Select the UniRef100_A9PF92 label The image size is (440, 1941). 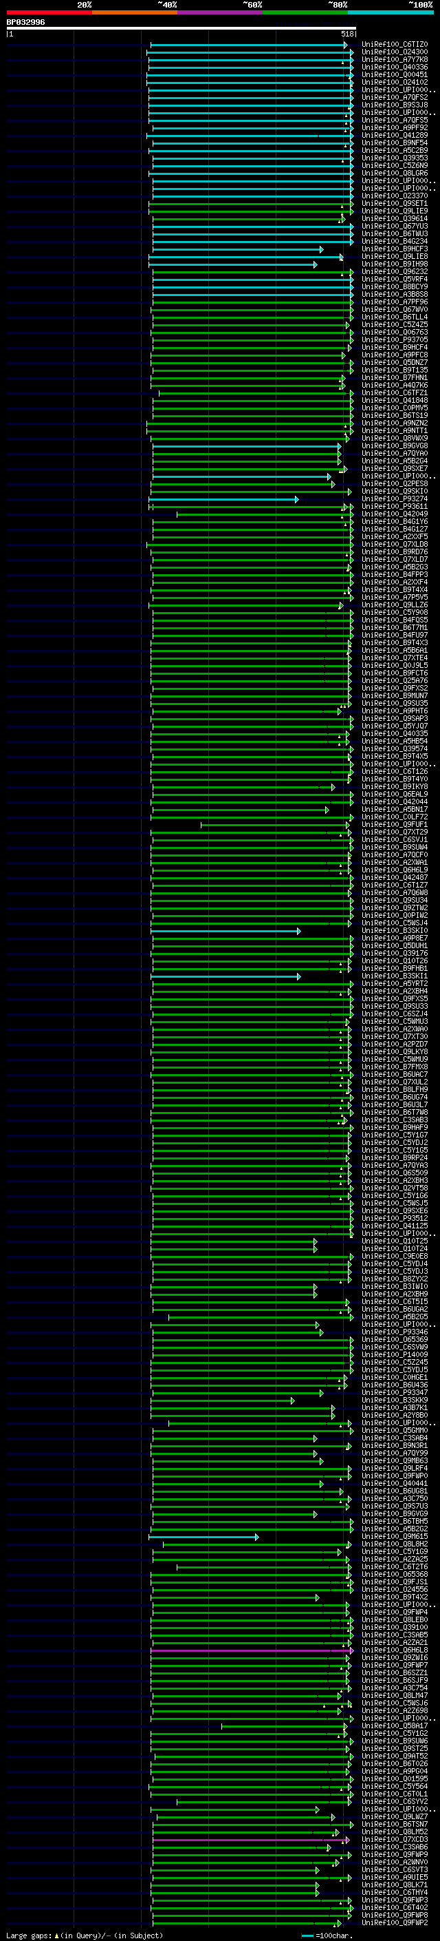click(394, 128)
